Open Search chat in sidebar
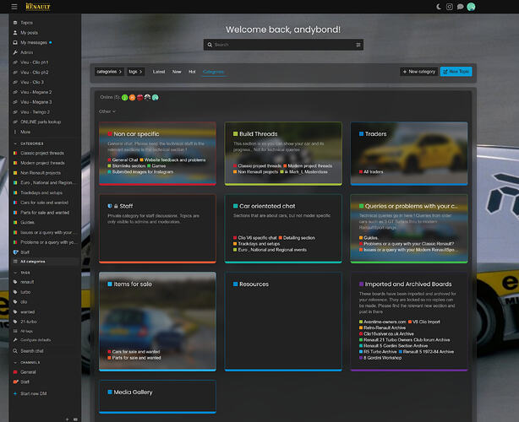Viewport: 519px width, 422px height. pos(32,351)
